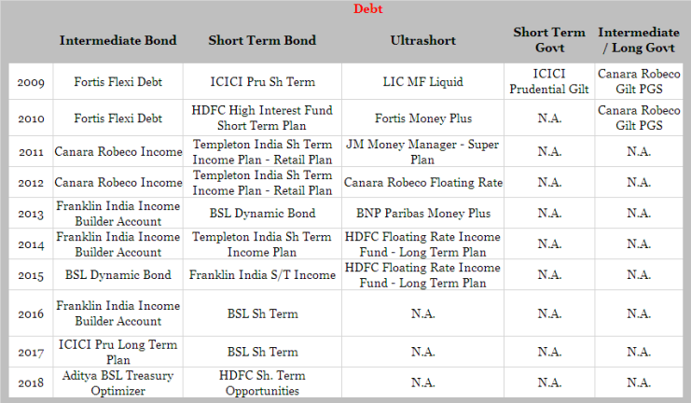Click the ICICI Prudential Gilt cell
The height and width of the screenshot is (403, 691).
click(x=549, y=82)
